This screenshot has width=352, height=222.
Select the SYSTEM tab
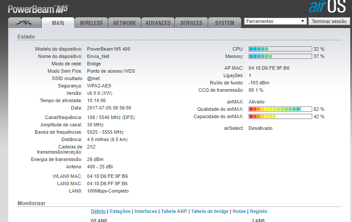click(x=225, y=23)
